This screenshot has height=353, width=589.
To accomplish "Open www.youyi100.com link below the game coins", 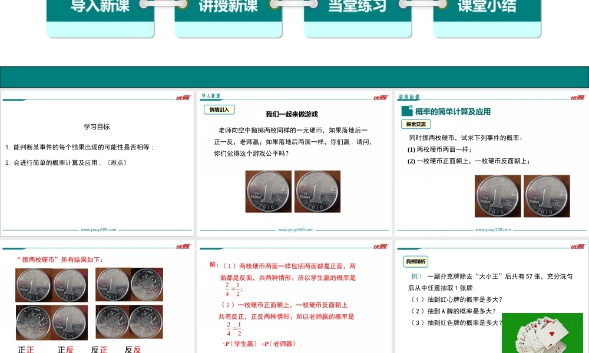I will tap(296, 230).
